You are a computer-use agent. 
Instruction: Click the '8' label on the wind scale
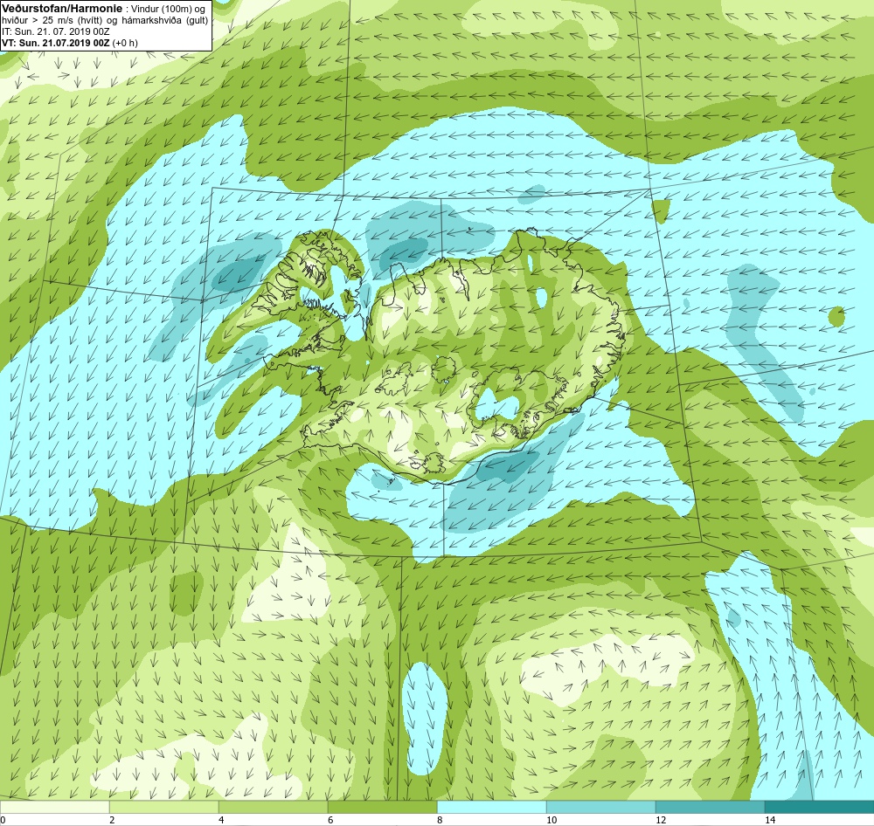(440, 820)
